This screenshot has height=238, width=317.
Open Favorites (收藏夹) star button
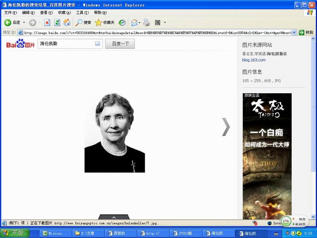click(x=105, y=23)
